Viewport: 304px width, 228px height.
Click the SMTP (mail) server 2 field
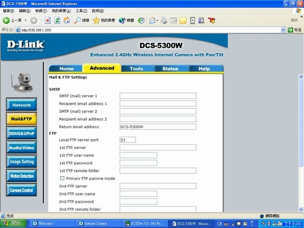[x=158, y=111]
